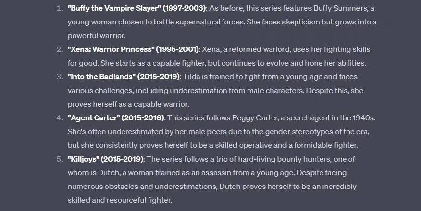Click the "Xena: Warrior Princess" (1995-2001) title
Screen dimensions: 421x211
pyautogui.click(x=133, y=49)
